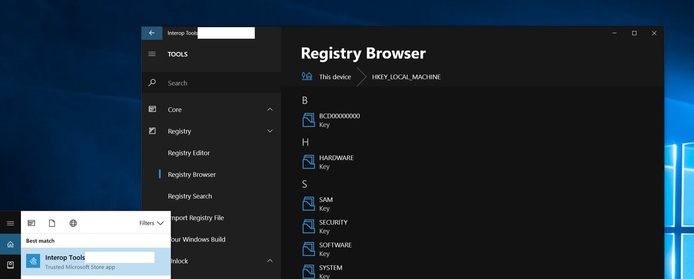Open the Start search hamburger menu

coord(10,223)
